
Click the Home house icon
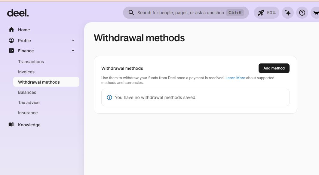[x=11, y=30]
